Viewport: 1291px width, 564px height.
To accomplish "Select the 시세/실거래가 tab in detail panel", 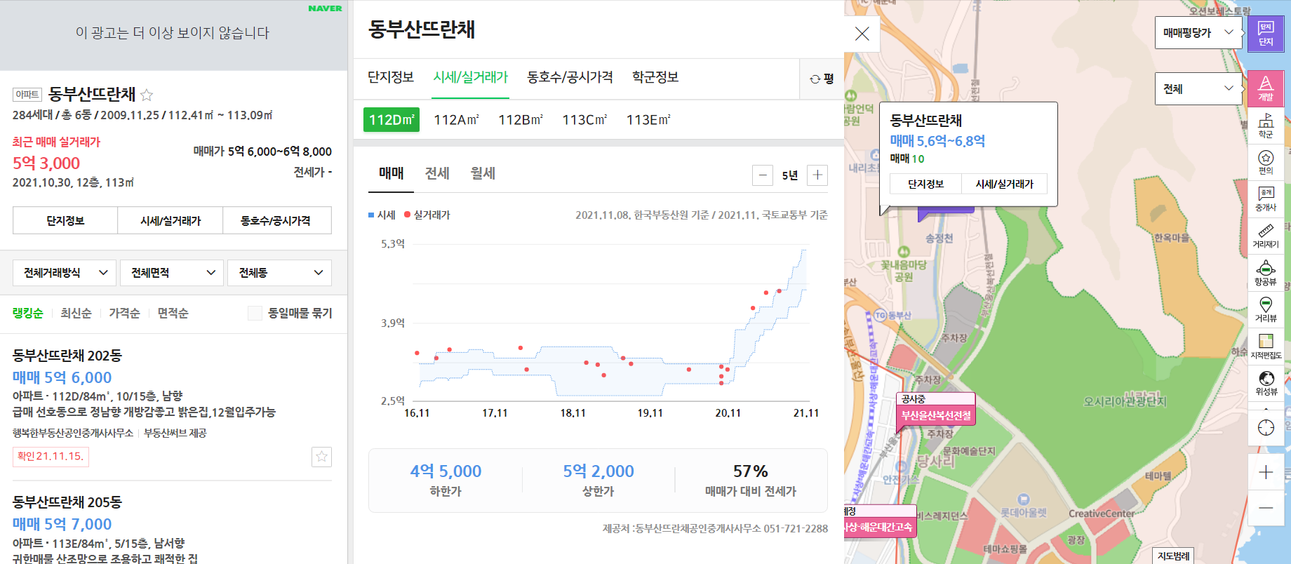I will click(x=471, y=77).
